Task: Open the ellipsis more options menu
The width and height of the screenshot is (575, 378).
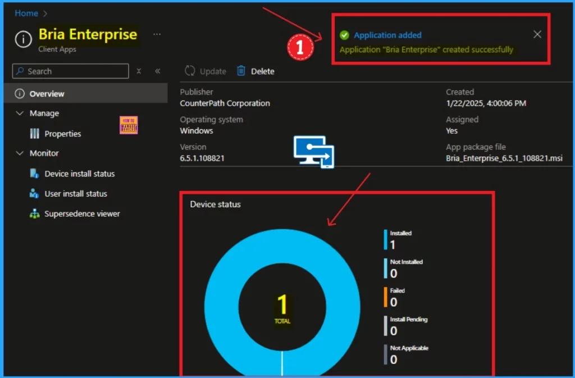Action: 157,34
